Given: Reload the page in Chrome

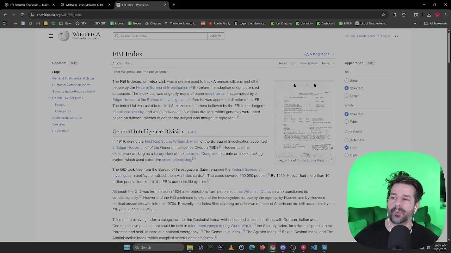Looking at the screenshot, I should pyautogui.click(x=22, y=15).
